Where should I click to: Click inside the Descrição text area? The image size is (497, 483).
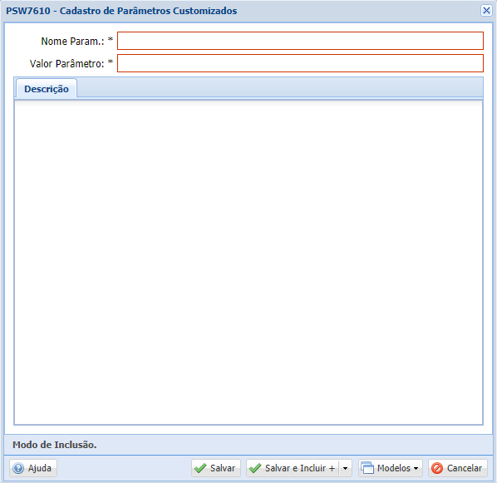coord(248,263)
